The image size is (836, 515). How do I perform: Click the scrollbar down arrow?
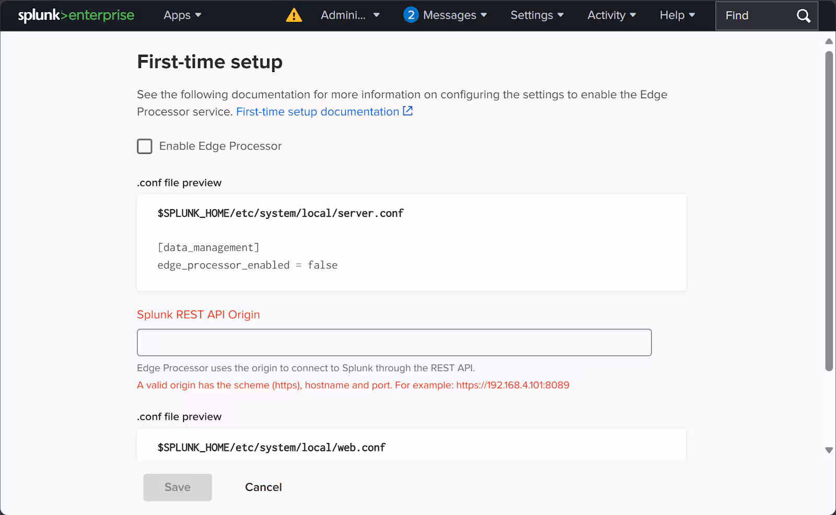(829, 450)
